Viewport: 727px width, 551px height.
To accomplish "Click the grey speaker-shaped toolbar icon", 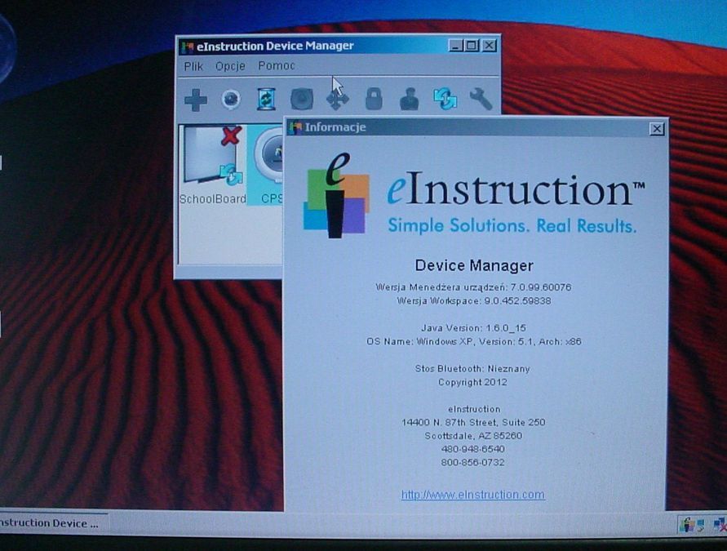I will [301, 100].
